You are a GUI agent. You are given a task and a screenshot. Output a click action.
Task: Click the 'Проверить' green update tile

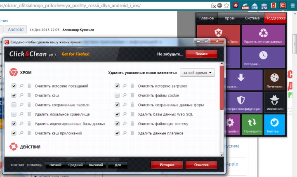coord(252,125)
